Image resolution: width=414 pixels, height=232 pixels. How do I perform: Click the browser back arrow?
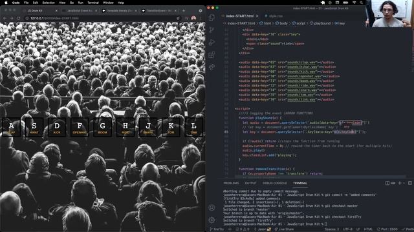pyautogui.click(x=5, y=18)
